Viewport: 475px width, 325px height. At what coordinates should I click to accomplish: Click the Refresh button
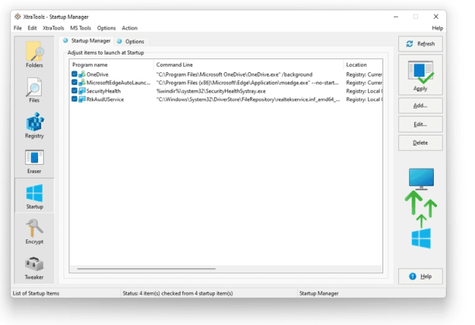(420, 44)
